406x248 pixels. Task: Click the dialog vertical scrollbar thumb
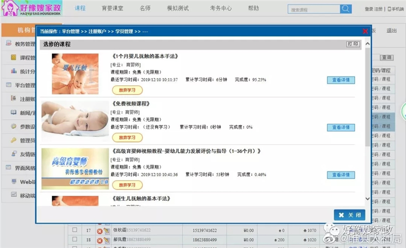(x=367, y=97)
